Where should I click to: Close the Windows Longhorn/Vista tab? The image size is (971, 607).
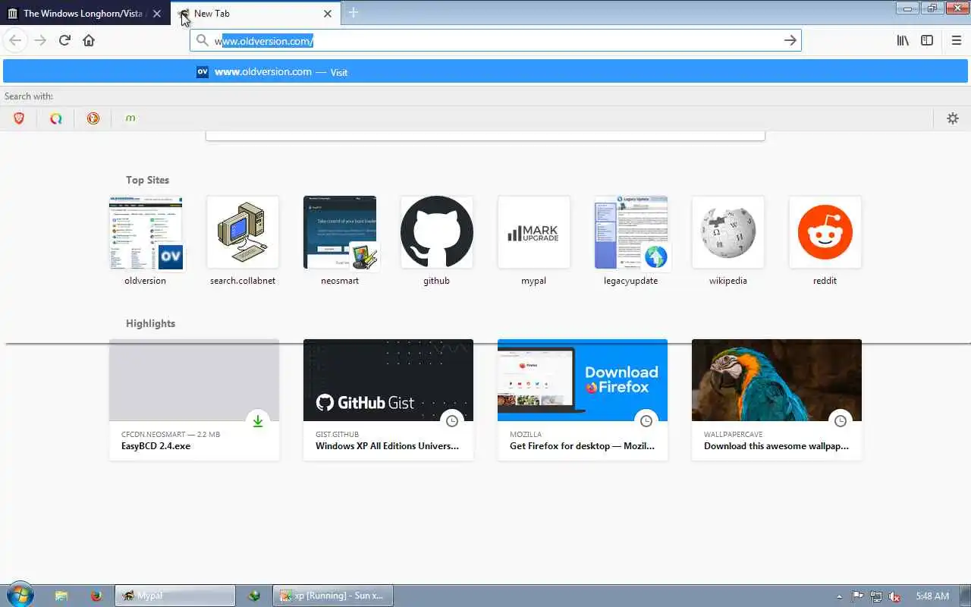158,14
